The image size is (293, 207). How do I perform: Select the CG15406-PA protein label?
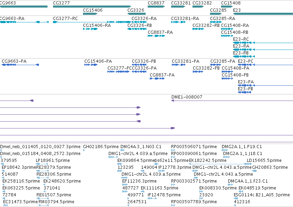tap(98, 61)
